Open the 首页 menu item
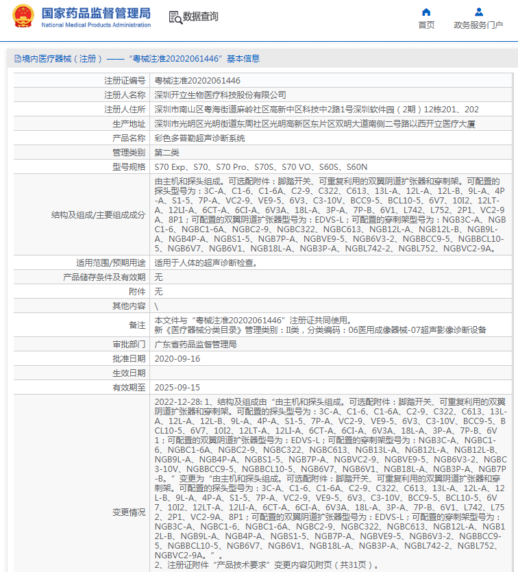518x572 pixels. pos(426,25)
